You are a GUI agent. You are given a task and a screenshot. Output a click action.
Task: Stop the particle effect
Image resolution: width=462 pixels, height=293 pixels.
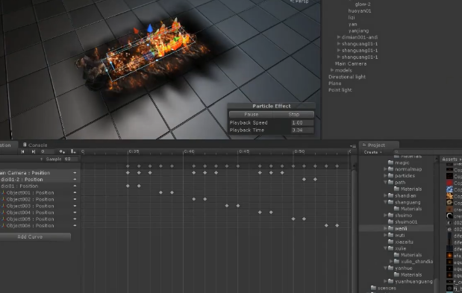pos(294,114)
